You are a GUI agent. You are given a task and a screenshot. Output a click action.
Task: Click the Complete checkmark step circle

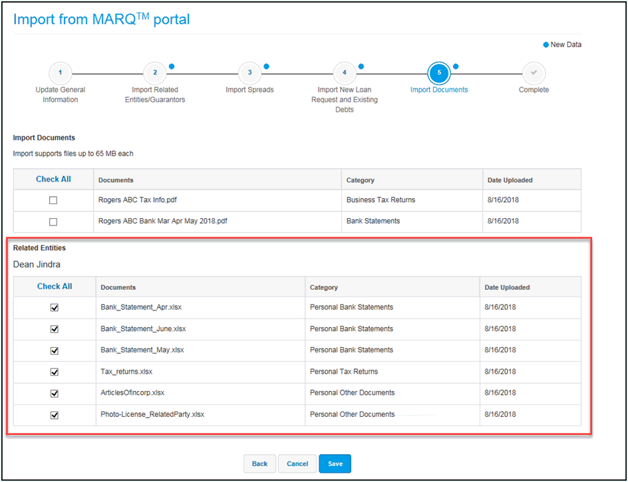click(x=534, y=73)
